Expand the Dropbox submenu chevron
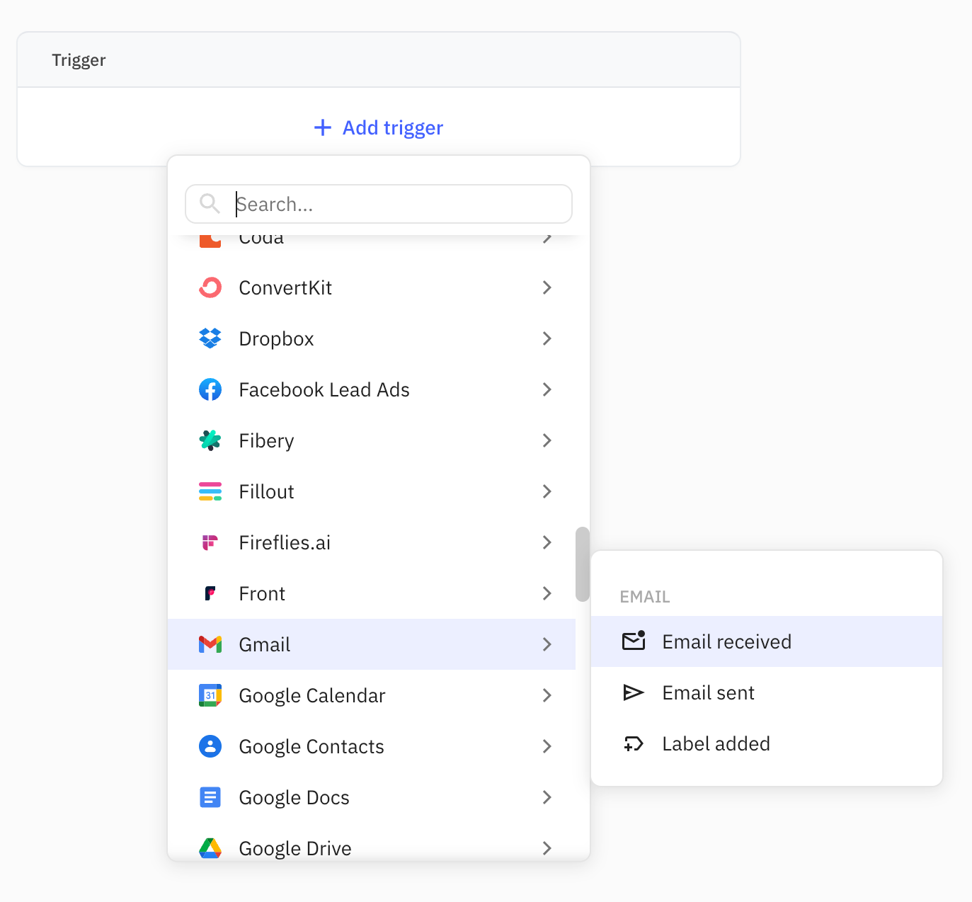 point(547,338)
